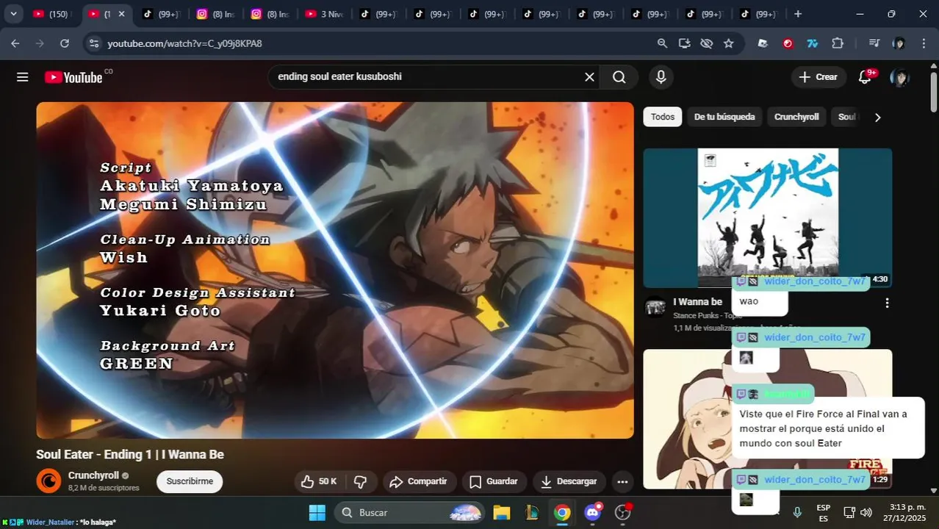
Task: Open more actions under the video
Action: pyautogui.click(x=622, y=482)
